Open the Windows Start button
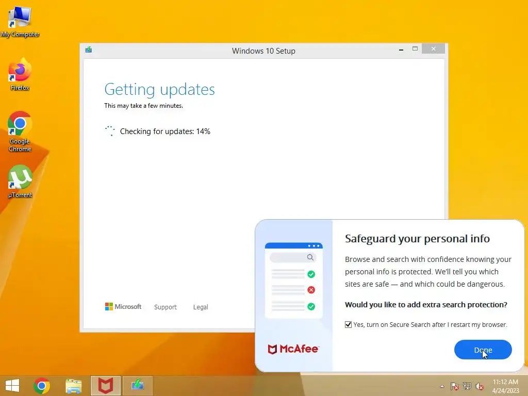The height and width of the screenshot is (396, 528). point(12,386)
